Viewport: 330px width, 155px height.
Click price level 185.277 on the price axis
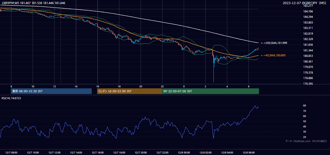[308, 6]
